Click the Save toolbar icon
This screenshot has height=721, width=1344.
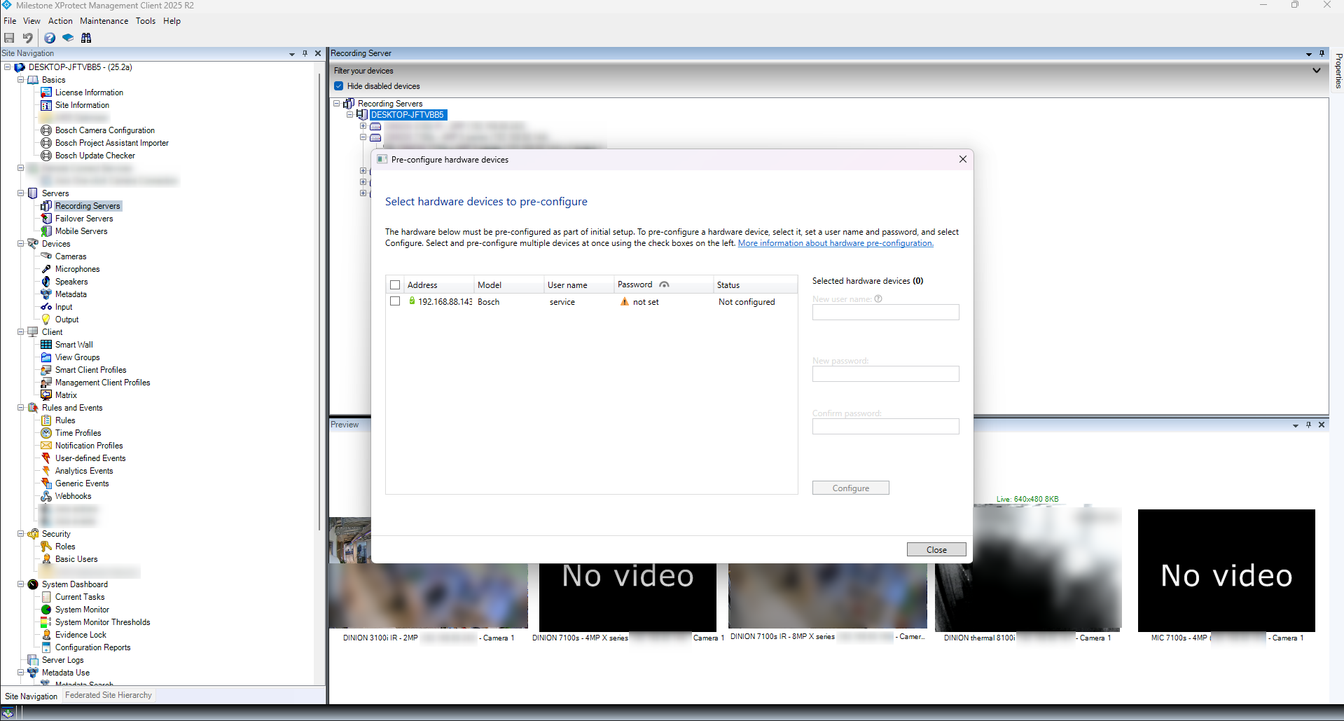9,38
